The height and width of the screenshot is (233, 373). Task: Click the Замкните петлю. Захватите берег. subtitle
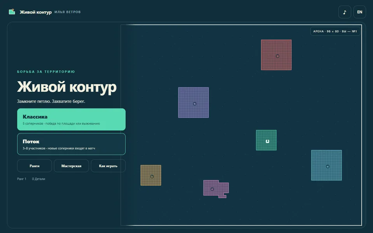click(51, 101)
